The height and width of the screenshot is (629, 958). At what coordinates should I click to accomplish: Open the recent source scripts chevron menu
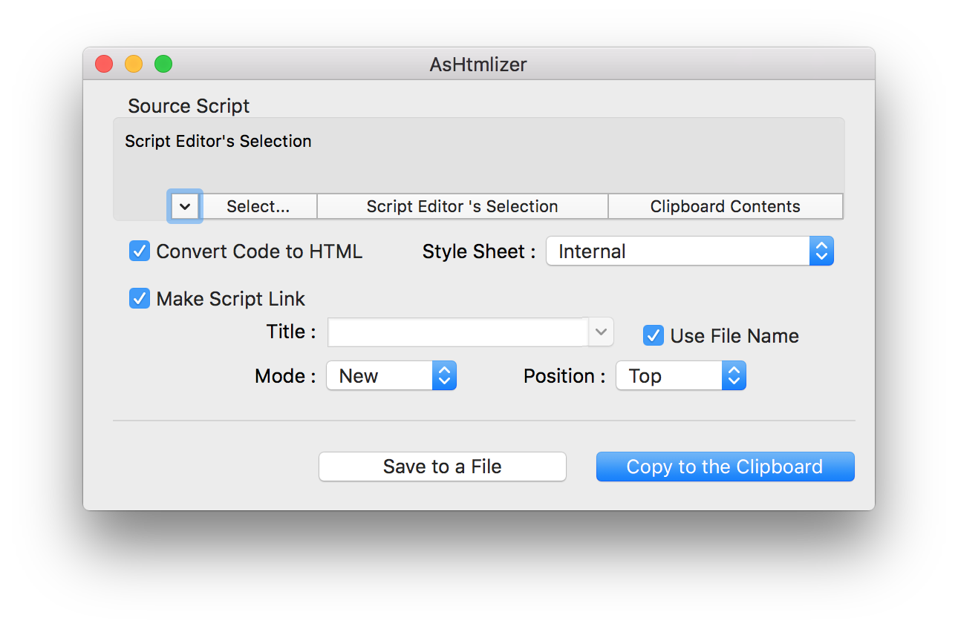[x=185, y=206]
